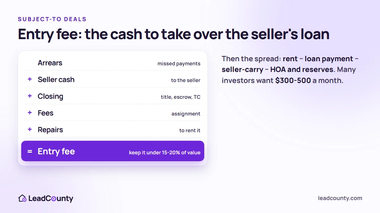380x213 pixels.
Task: Select the Closing row label
Action: coord(50,96)
